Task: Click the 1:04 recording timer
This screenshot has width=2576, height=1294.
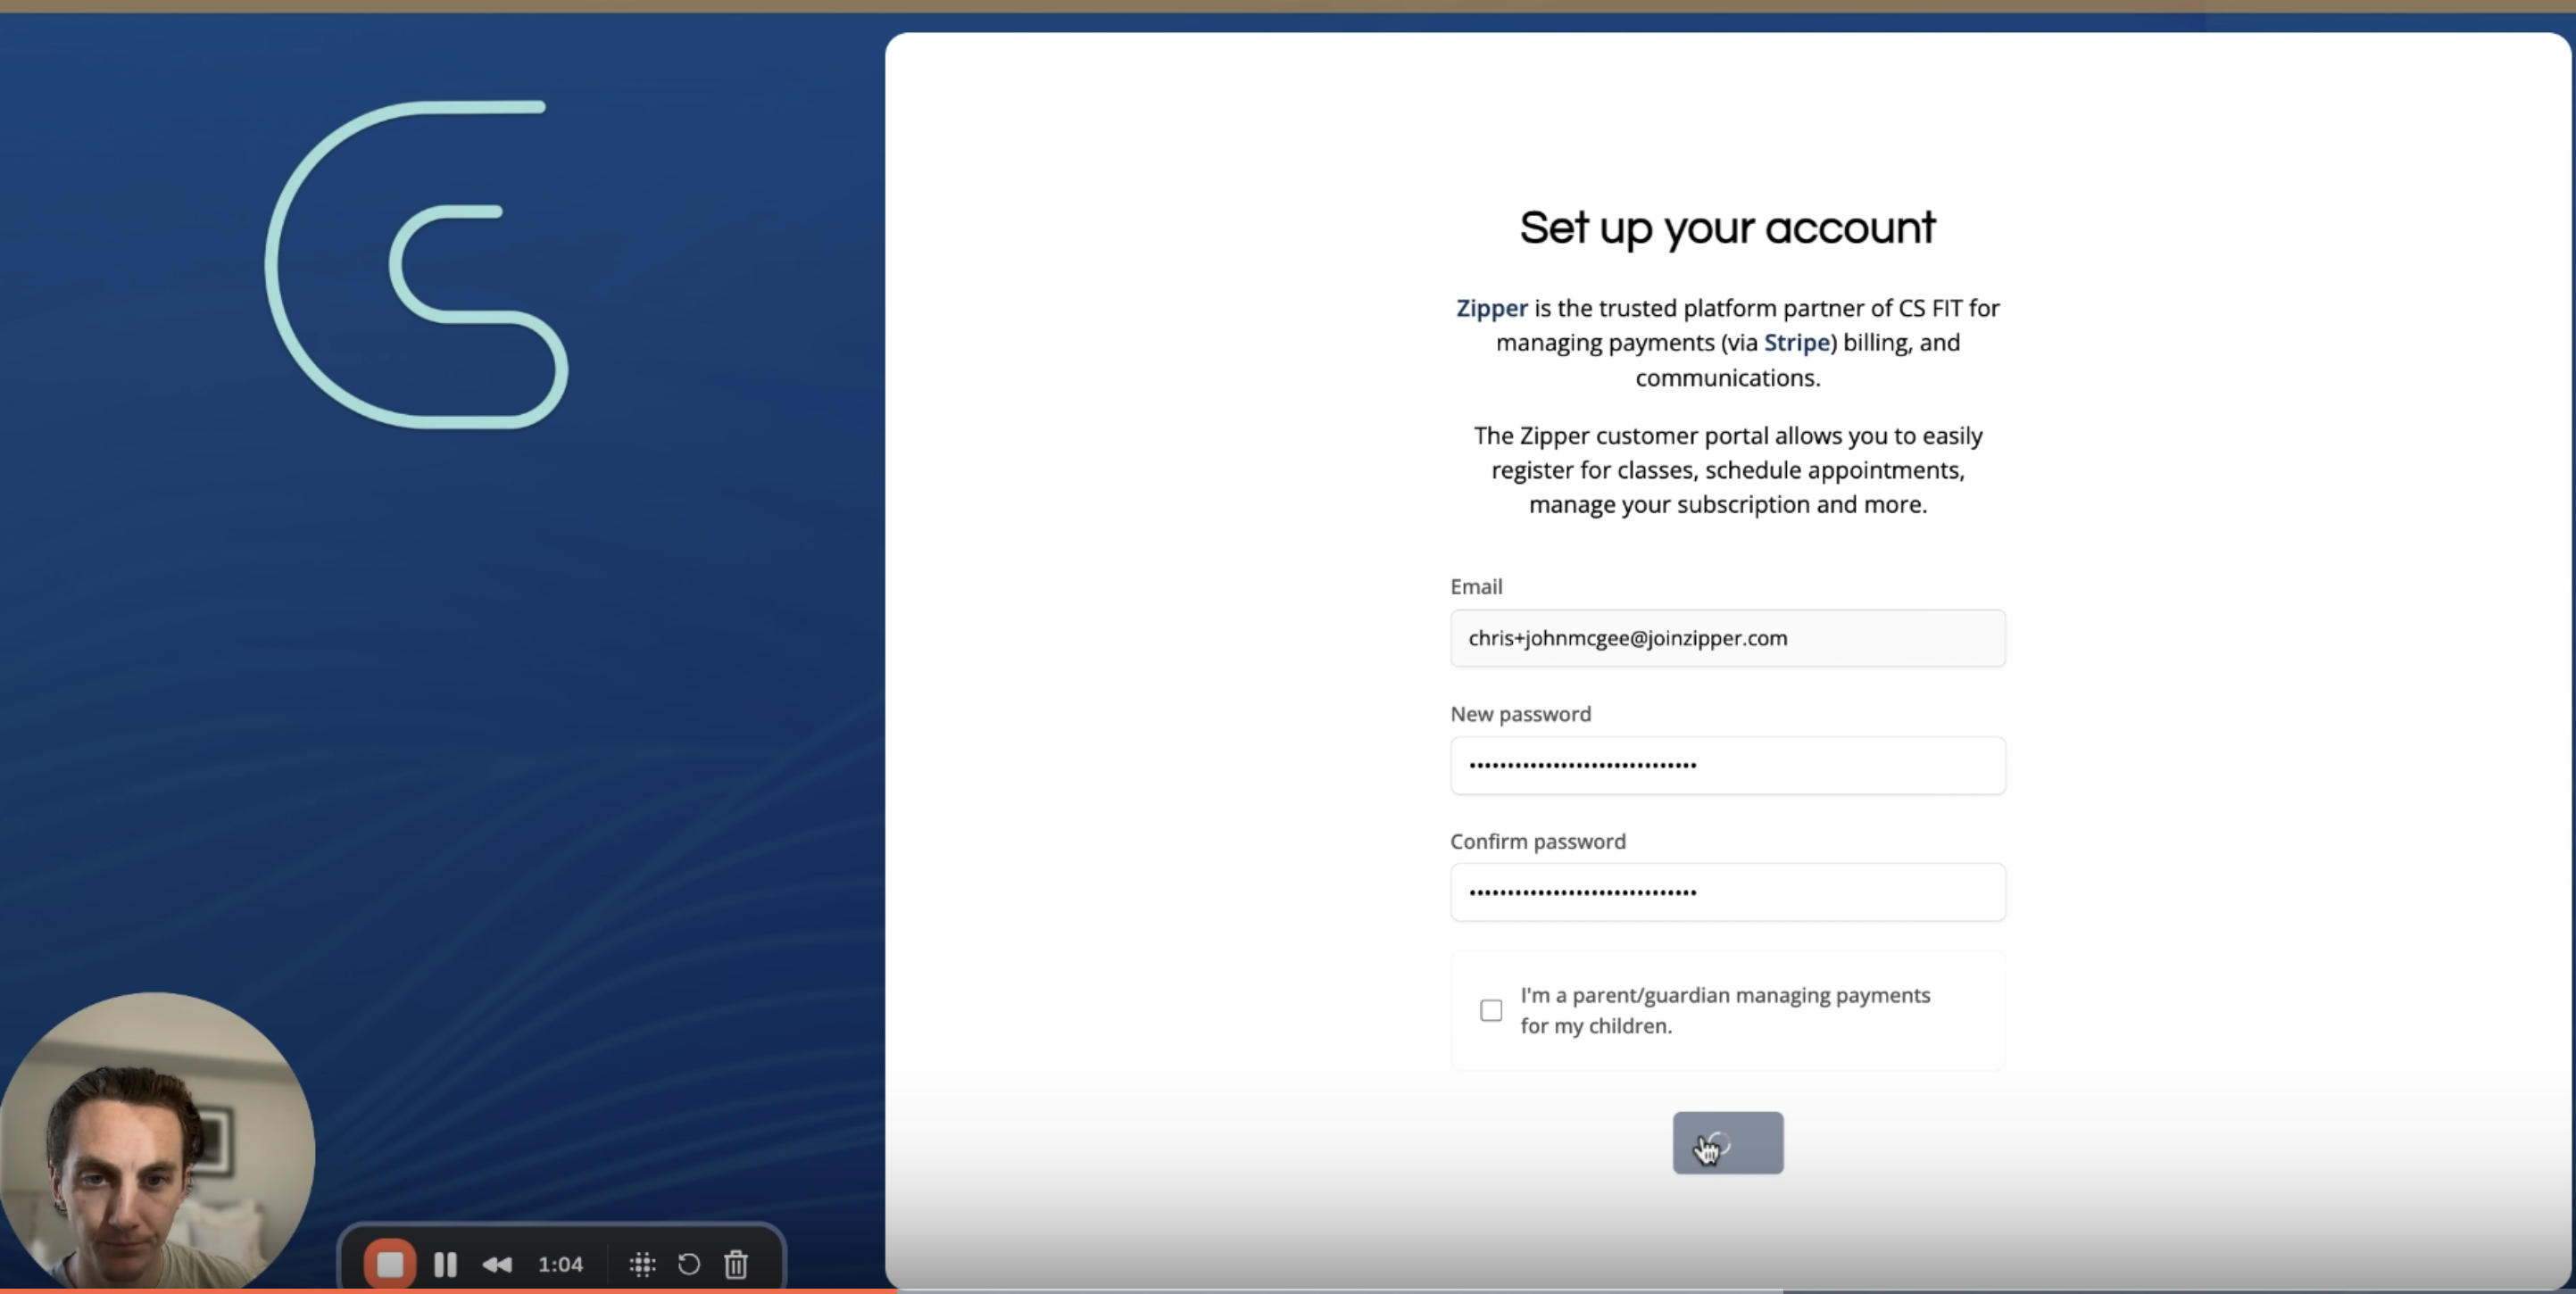Action: coord(560,1264)
